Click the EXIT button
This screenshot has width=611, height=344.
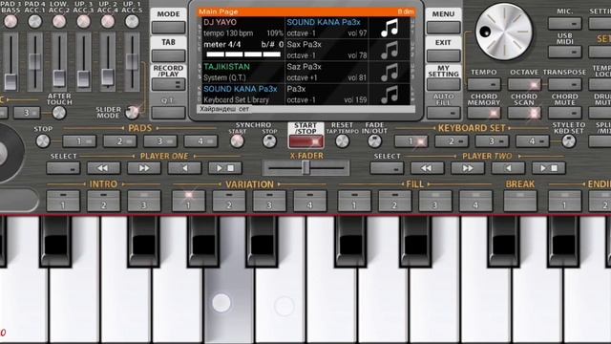[443, 55]
